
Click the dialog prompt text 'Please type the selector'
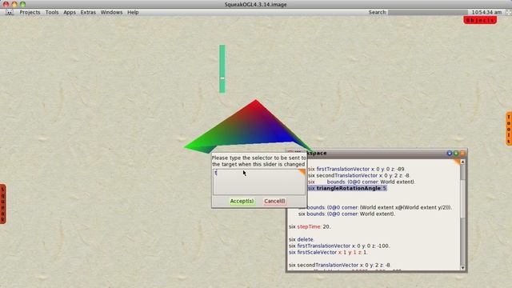point(259,161)
